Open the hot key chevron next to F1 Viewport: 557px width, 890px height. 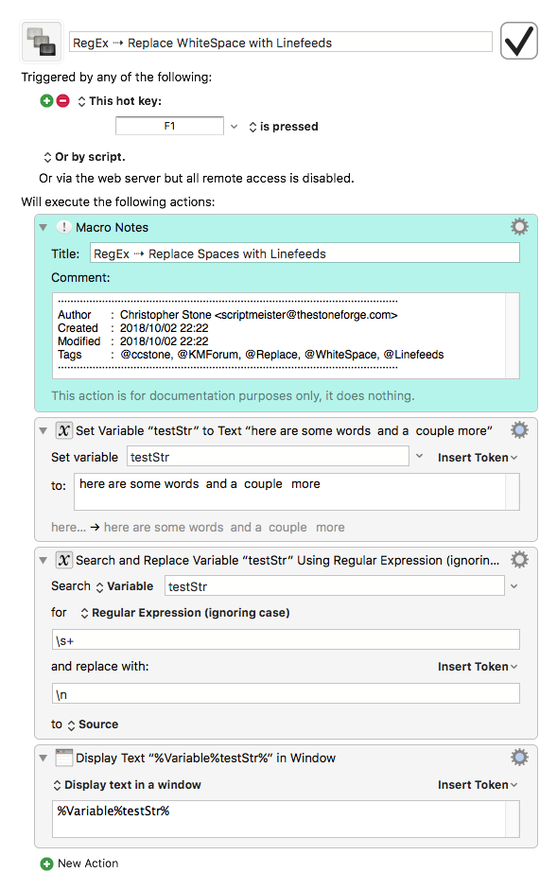(232, 125)
